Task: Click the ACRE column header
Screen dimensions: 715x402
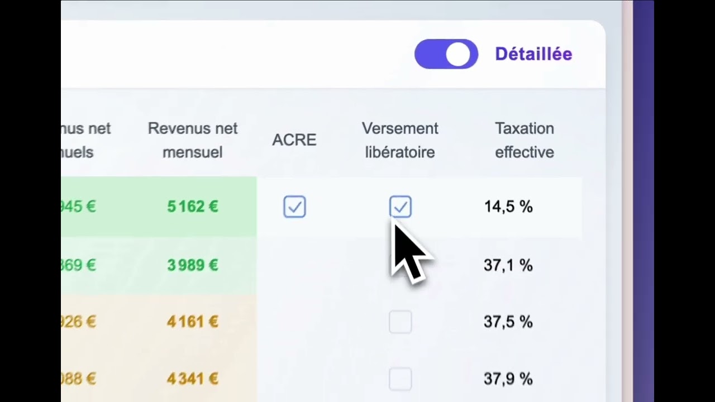Action: pyautogui.click(x=294, y=140)
